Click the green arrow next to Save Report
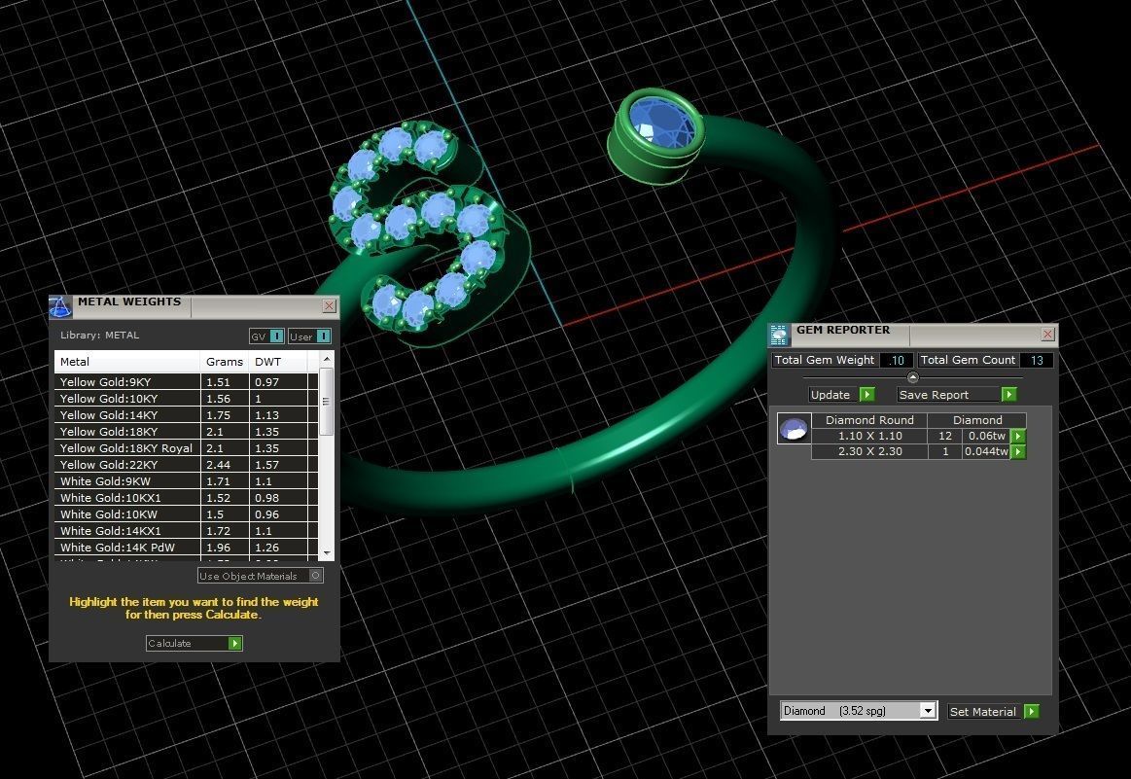1131x779 pixels. click(1009, 395)
